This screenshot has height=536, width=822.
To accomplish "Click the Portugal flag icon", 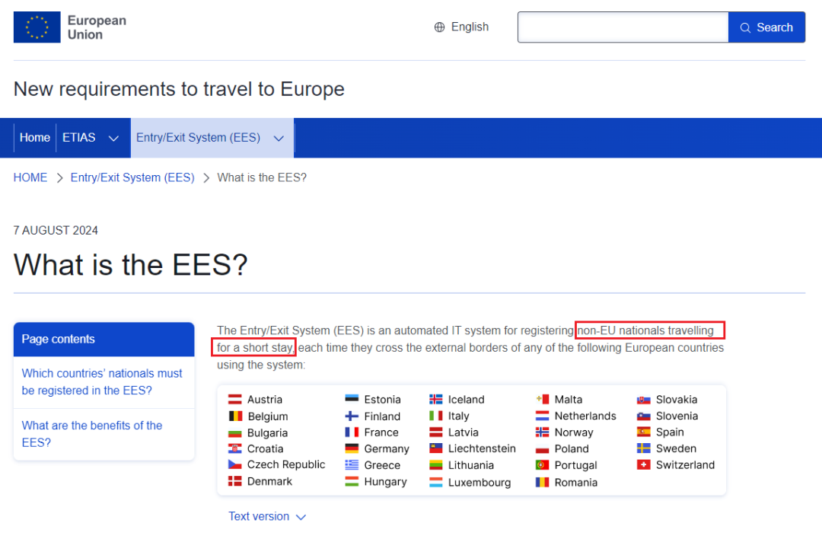I will point(542,465).
